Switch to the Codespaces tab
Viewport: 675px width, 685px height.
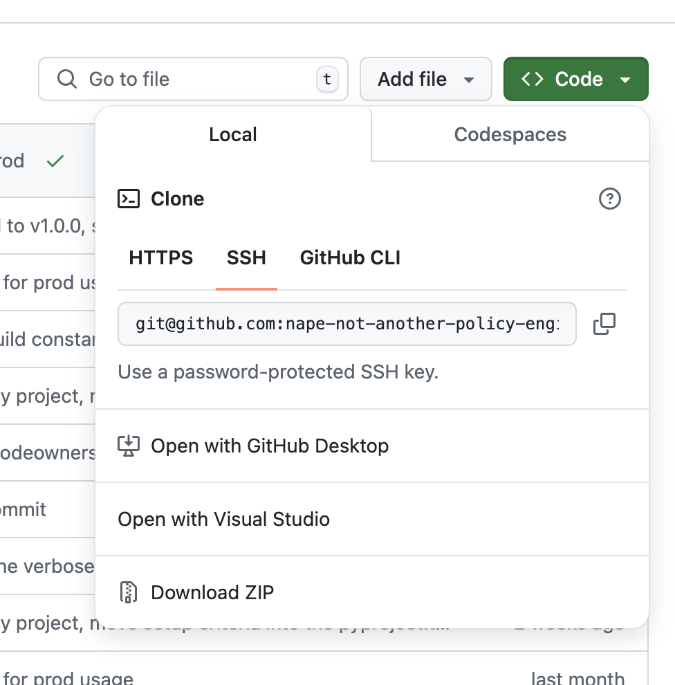pos(510,134)
